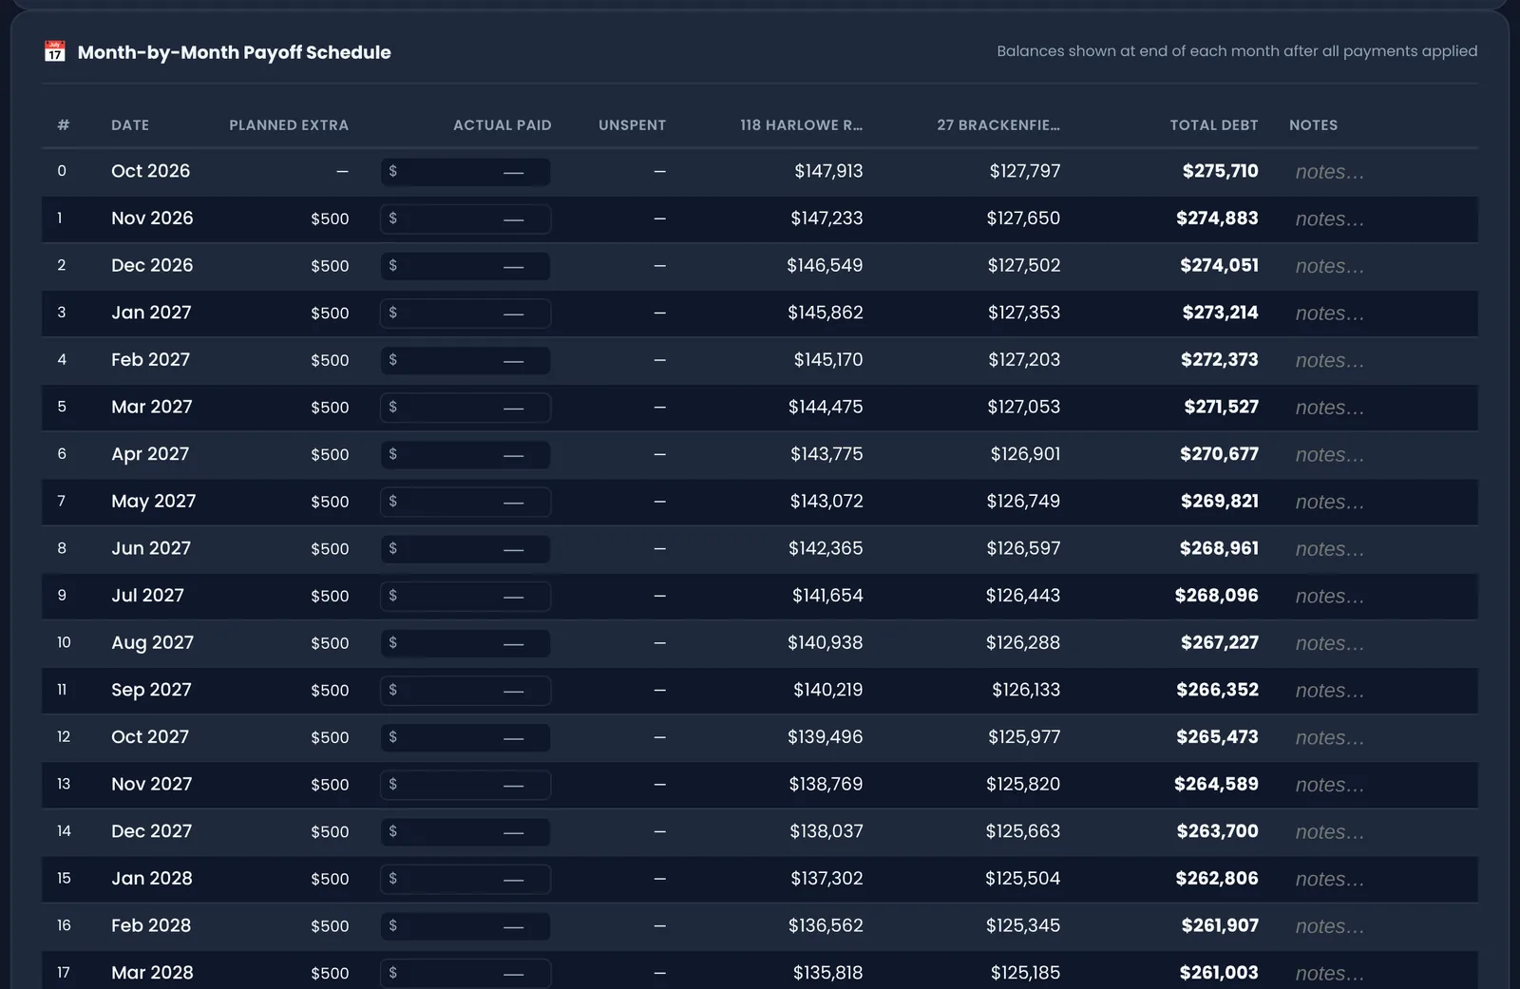Click the Planned Extra column header

pos(289,125)
